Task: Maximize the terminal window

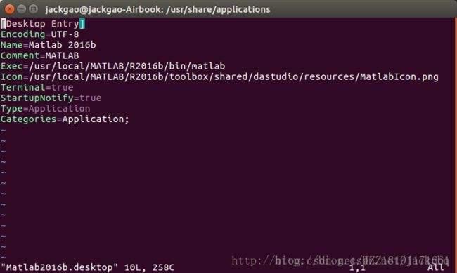Action: 34,9
